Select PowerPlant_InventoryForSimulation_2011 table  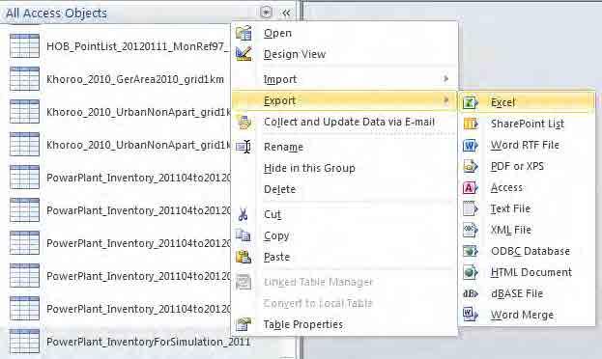pos(148,342)
